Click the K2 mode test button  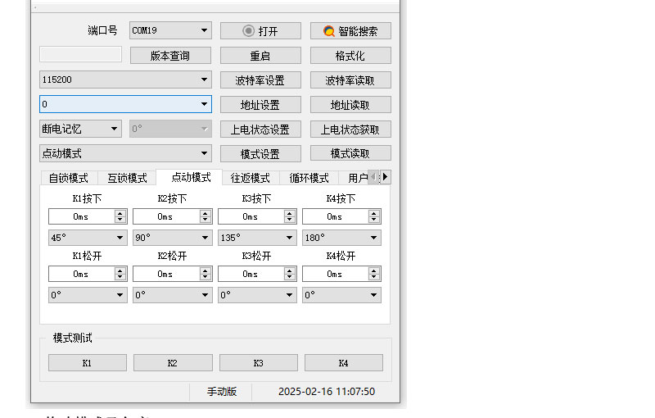[x=173, y=363]
